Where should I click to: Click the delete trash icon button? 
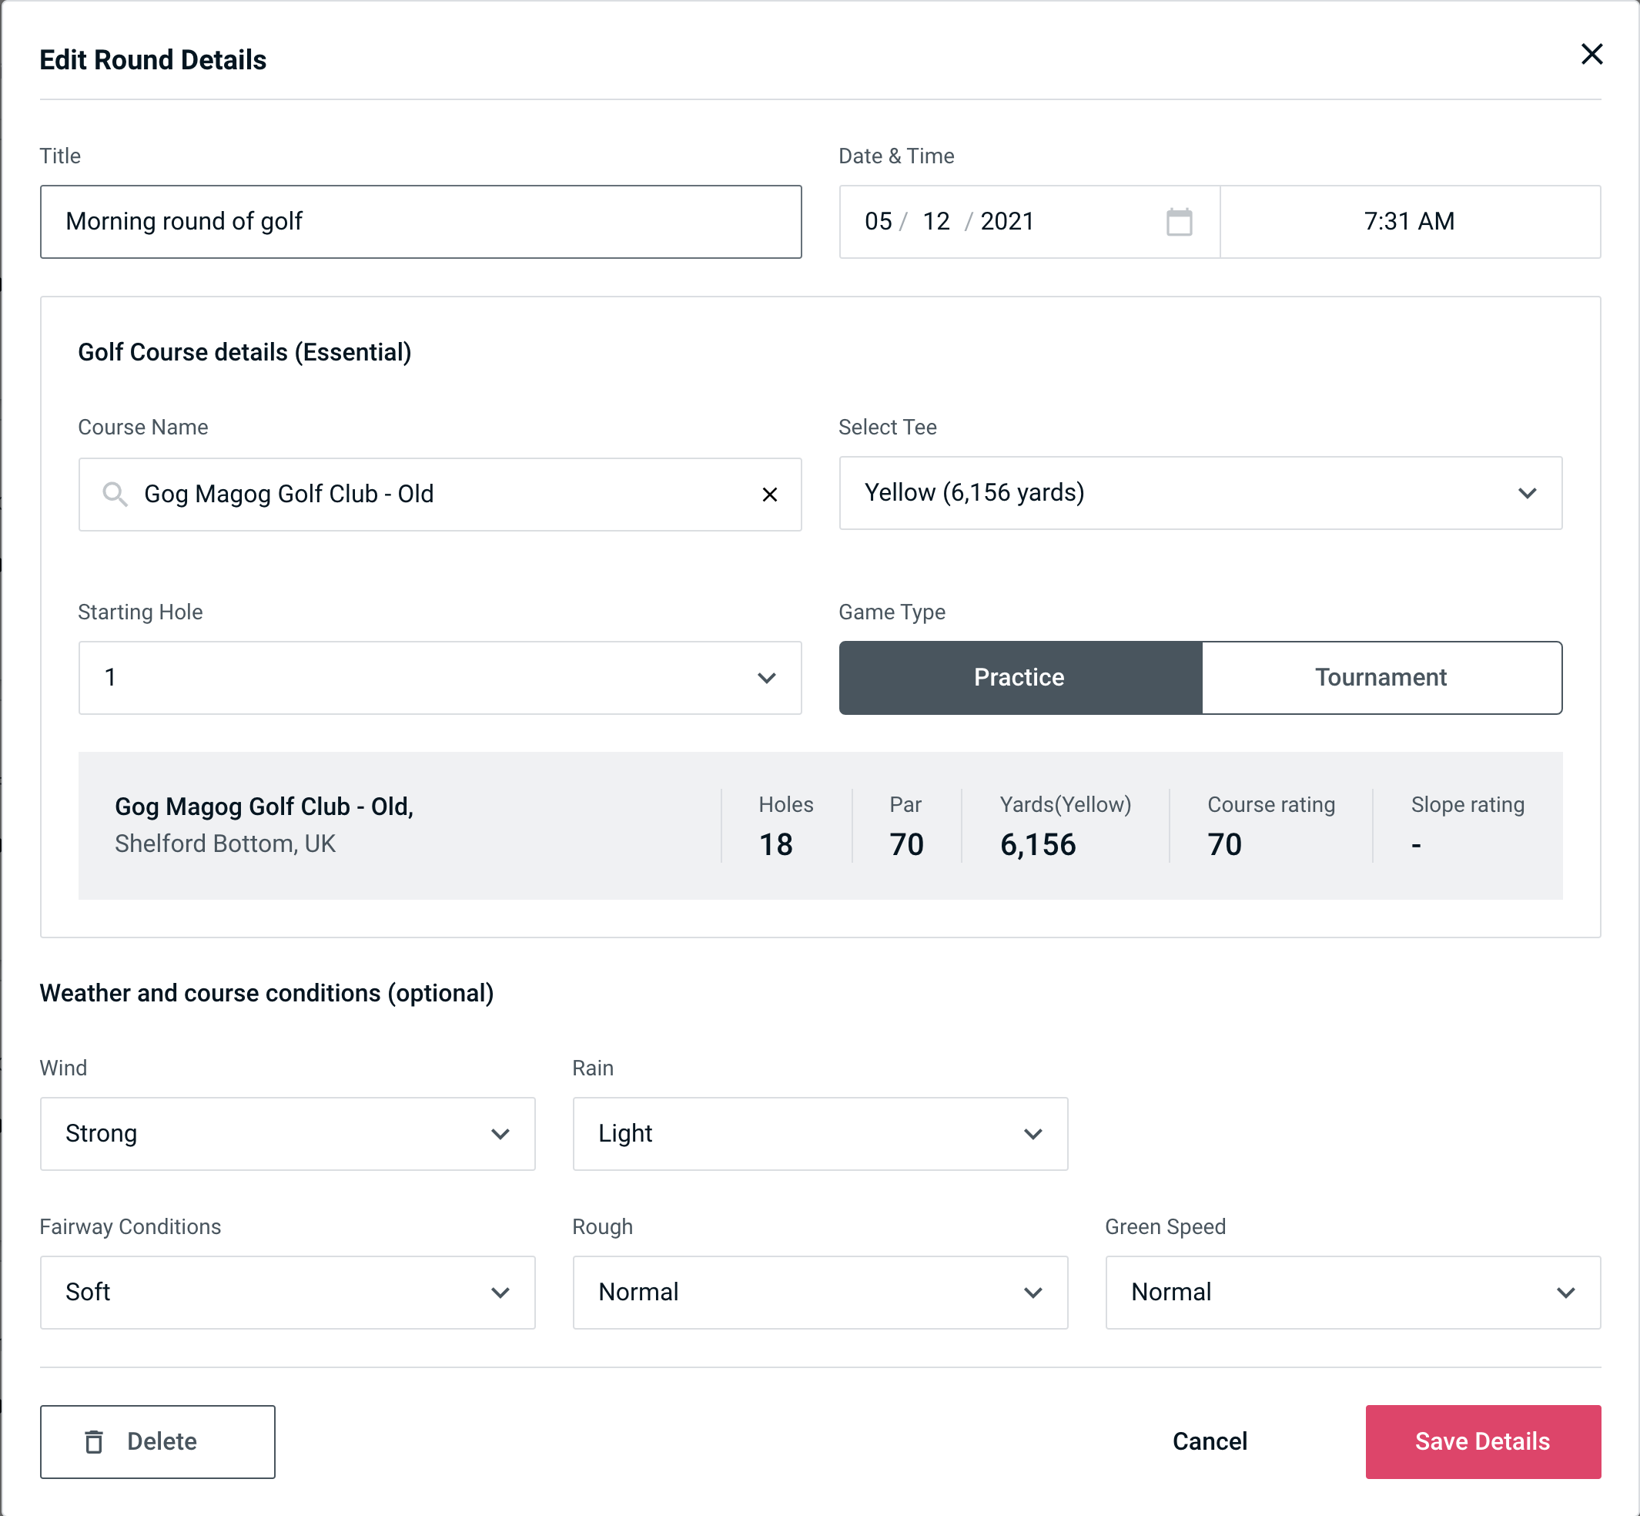coord(95,1442)
